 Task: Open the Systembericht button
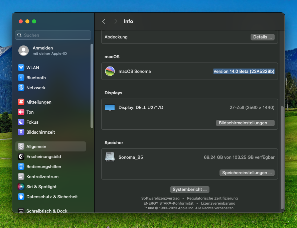click(x=190, y=189)
